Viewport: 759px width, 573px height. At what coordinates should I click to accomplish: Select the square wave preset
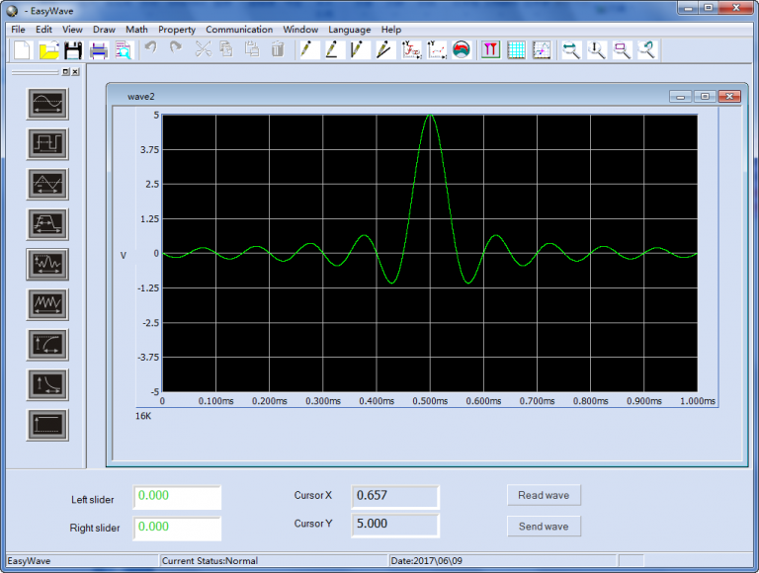pyautogui.click(x=47, y=144)
